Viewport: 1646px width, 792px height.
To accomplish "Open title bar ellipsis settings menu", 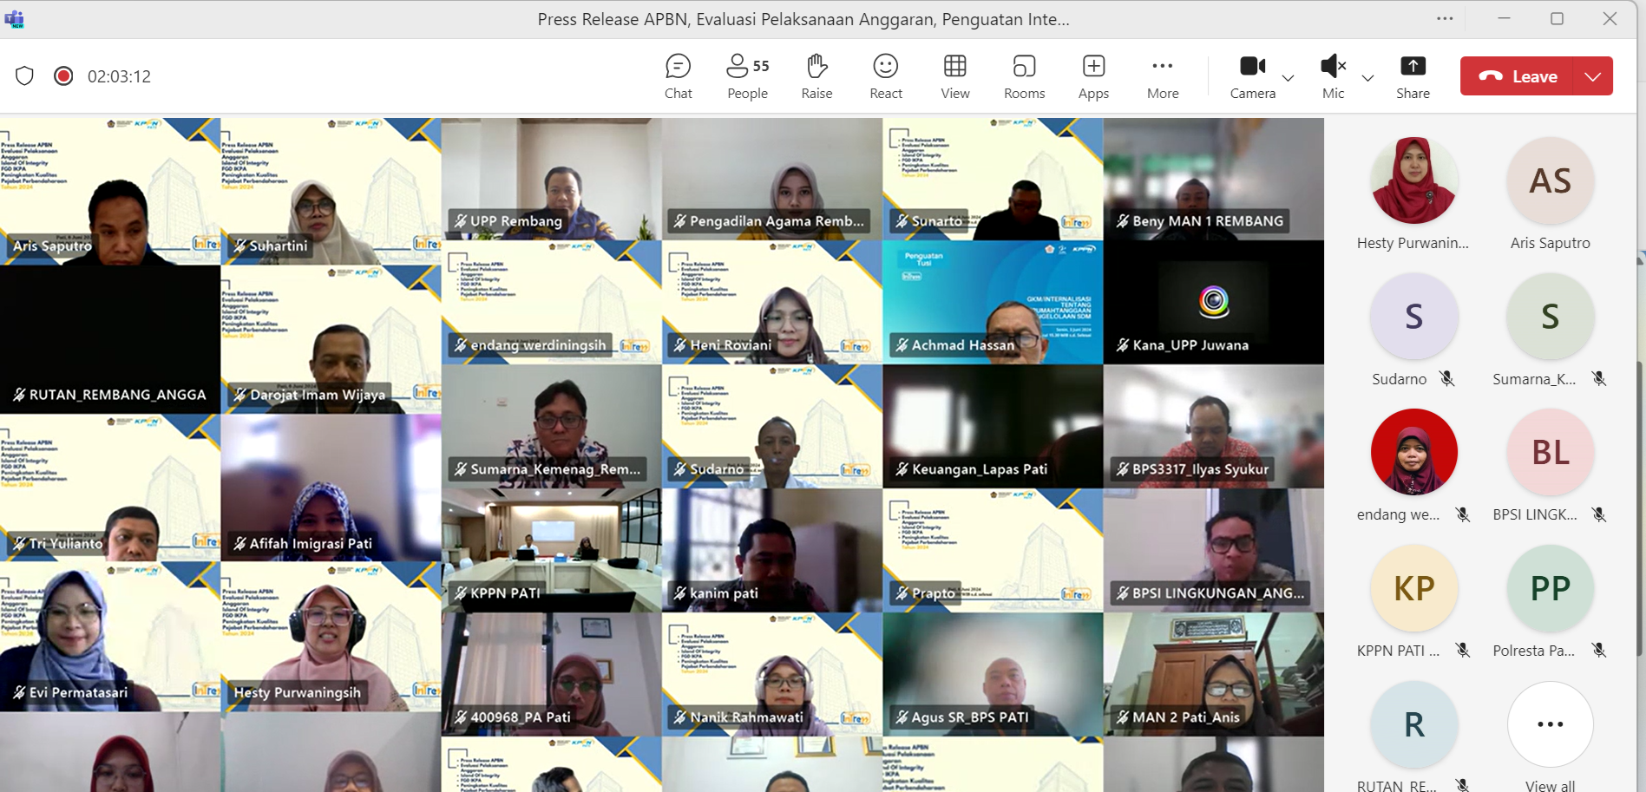I will [x=1445, y=18].
